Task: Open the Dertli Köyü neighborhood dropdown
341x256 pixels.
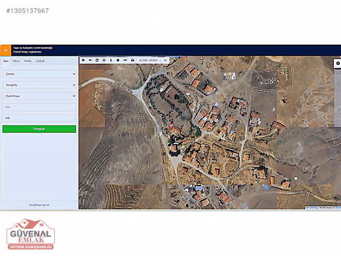Action: [39, 96]
